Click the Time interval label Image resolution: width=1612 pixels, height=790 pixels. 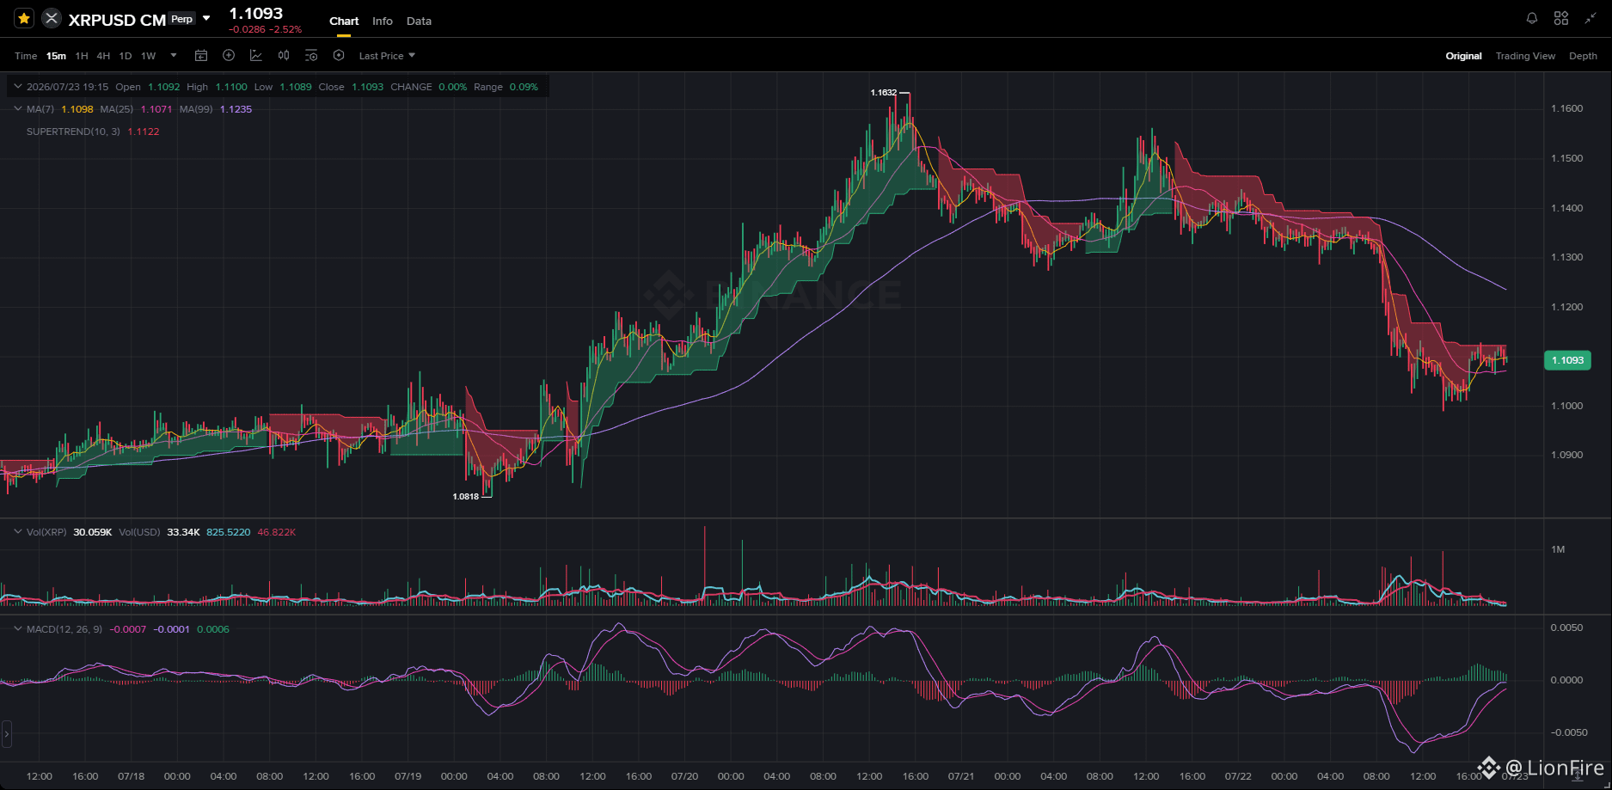pos(26,56)
